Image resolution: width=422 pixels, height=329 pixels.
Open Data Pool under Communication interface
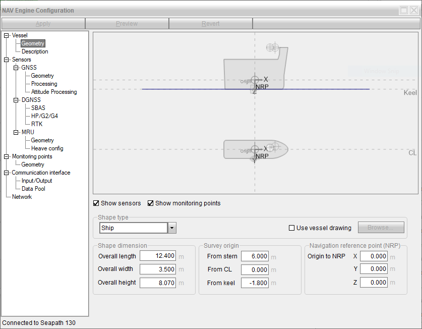click(x=33, y=189)
